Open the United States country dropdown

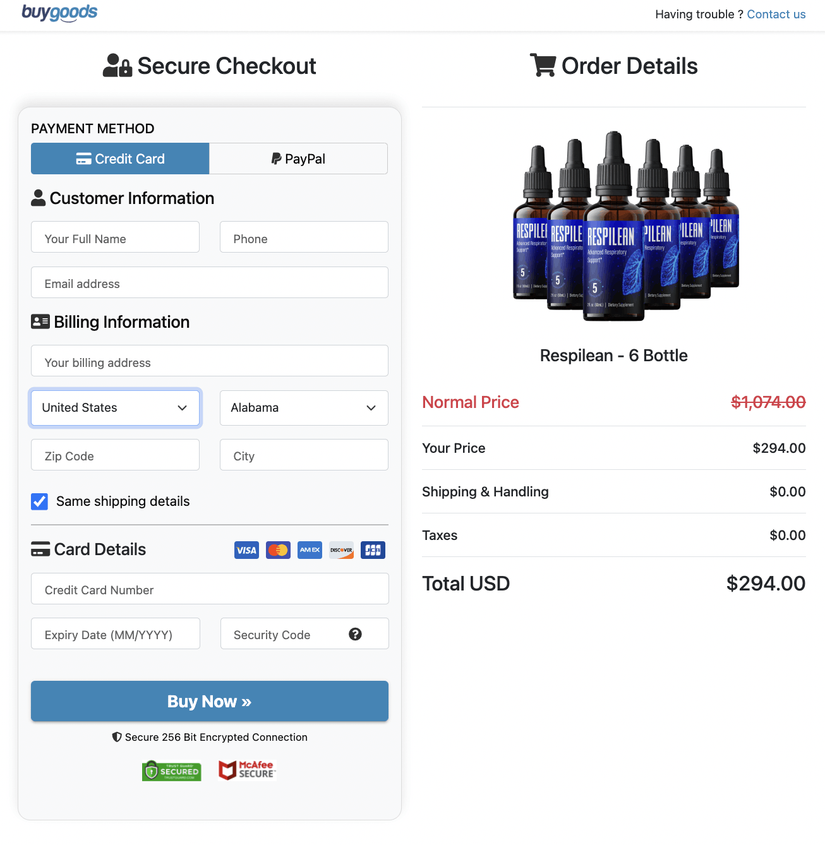[x=115, y=408]
